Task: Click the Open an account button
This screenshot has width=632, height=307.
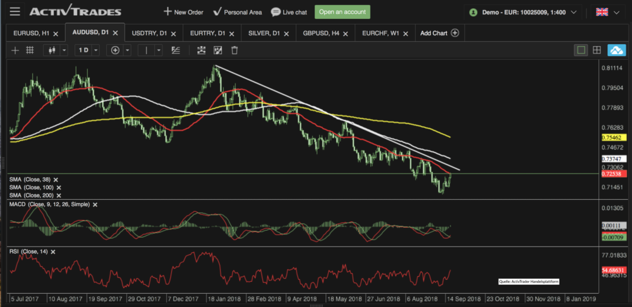Action: [x=342, y=12]
